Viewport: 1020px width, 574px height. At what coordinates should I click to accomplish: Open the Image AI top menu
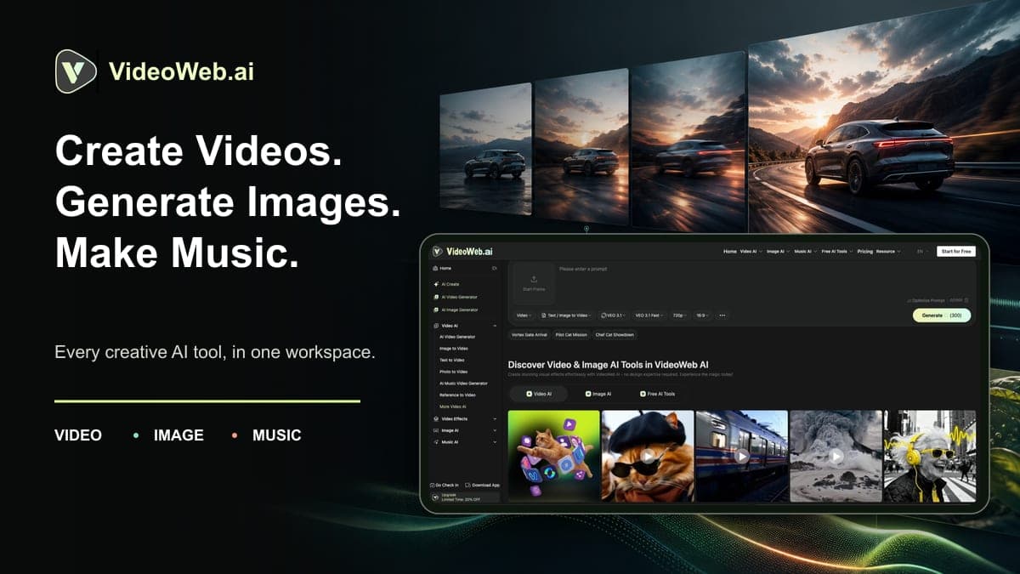point(778,252)
